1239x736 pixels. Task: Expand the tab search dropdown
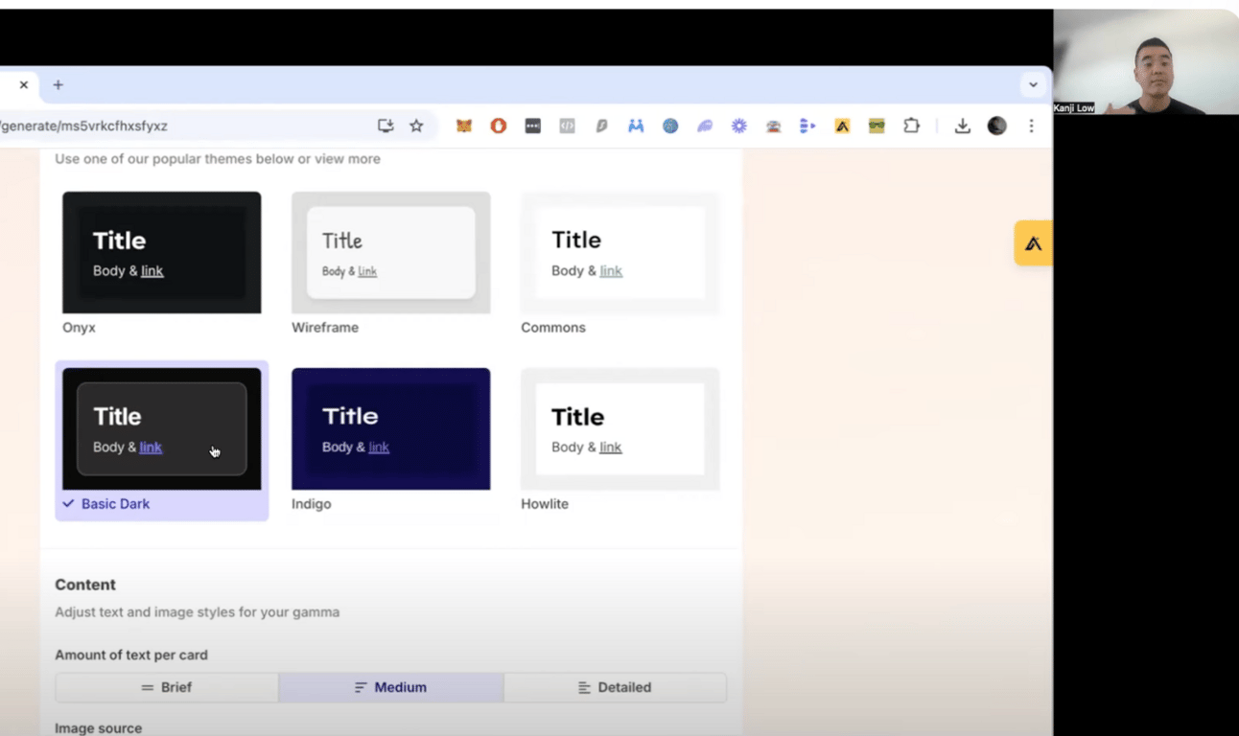(1033, 85)
